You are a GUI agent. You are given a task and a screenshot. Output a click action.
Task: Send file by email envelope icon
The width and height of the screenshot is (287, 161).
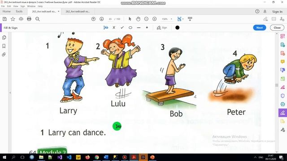tap(274, 19)
